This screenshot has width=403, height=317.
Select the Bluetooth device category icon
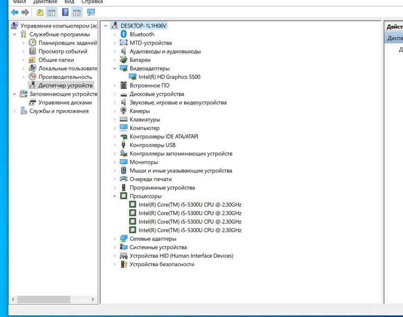tap(123, 34)
